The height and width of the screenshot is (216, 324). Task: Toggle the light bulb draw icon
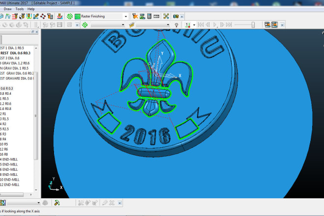[x=176, y=25]
